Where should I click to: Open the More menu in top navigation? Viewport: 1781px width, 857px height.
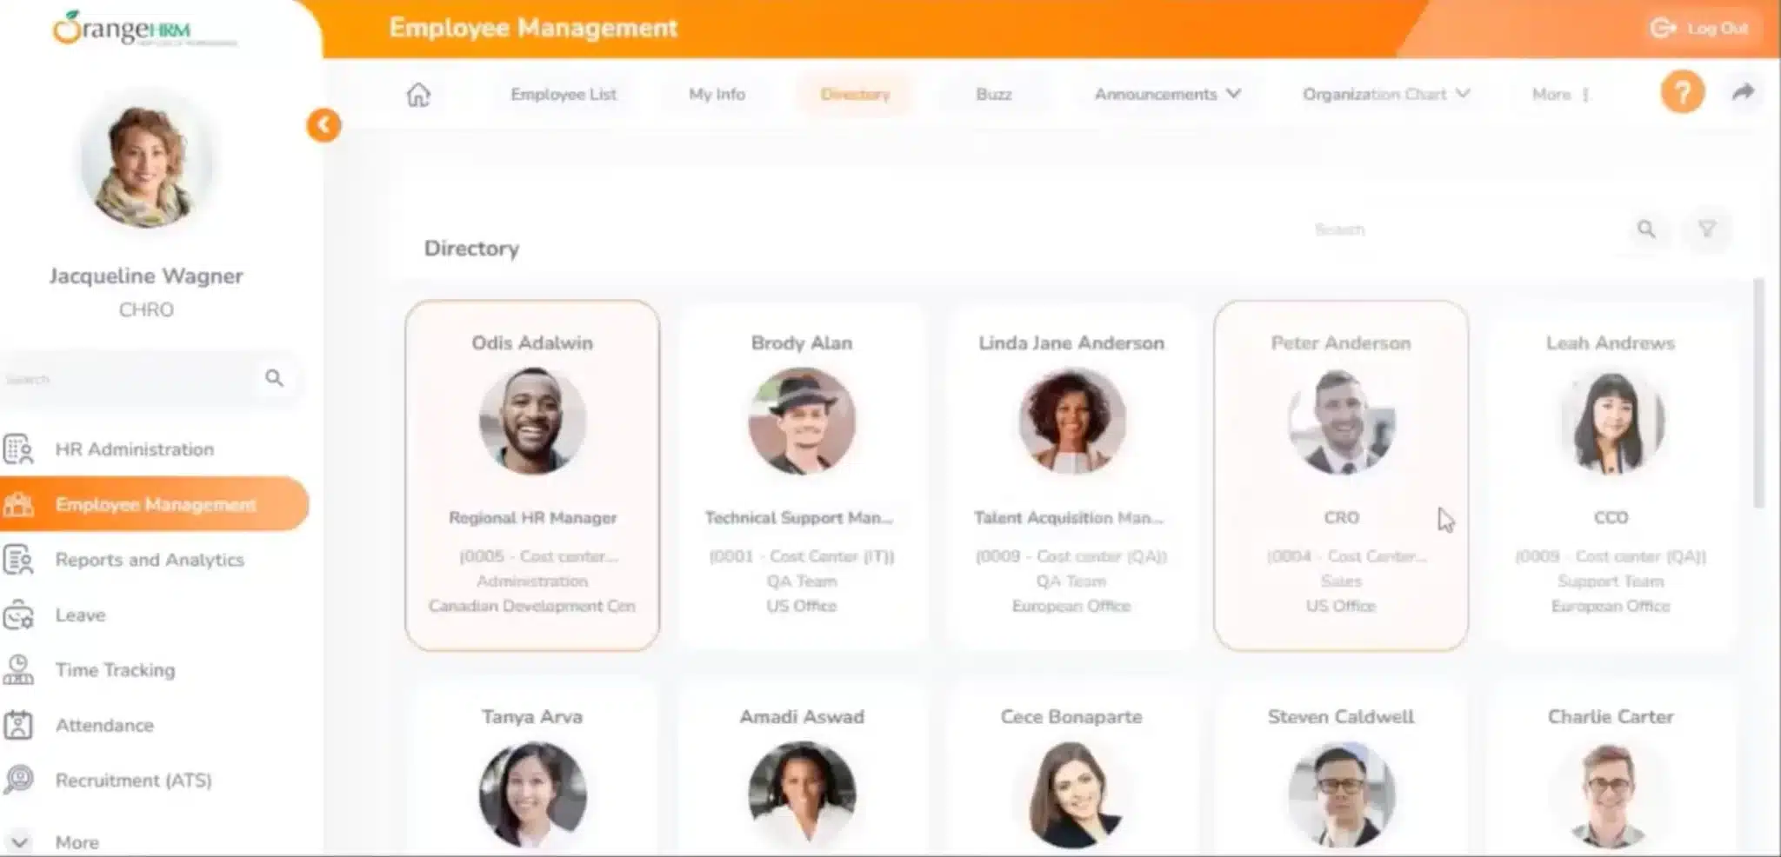(x=1560, y=94)
